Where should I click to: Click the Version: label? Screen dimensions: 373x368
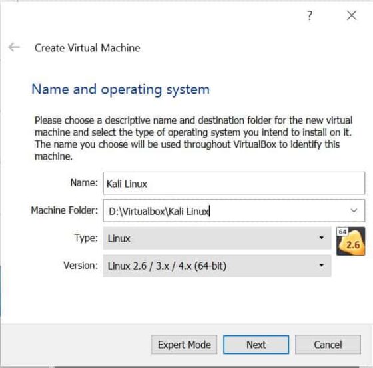81,265
